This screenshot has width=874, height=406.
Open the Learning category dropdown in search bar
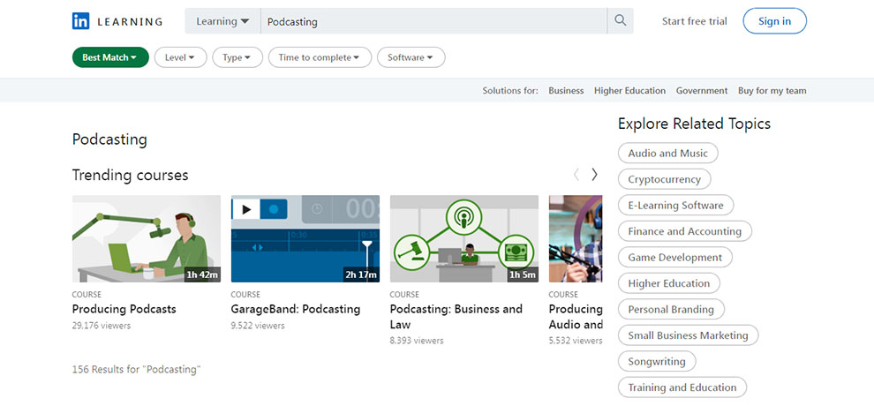coord(222,21)
